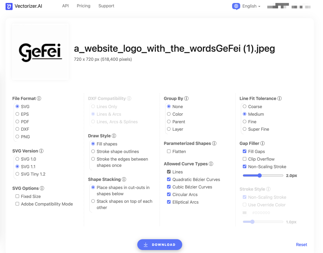Open the Pricing page
Viewport: 323px width, 253px height.
click(83, 6)
